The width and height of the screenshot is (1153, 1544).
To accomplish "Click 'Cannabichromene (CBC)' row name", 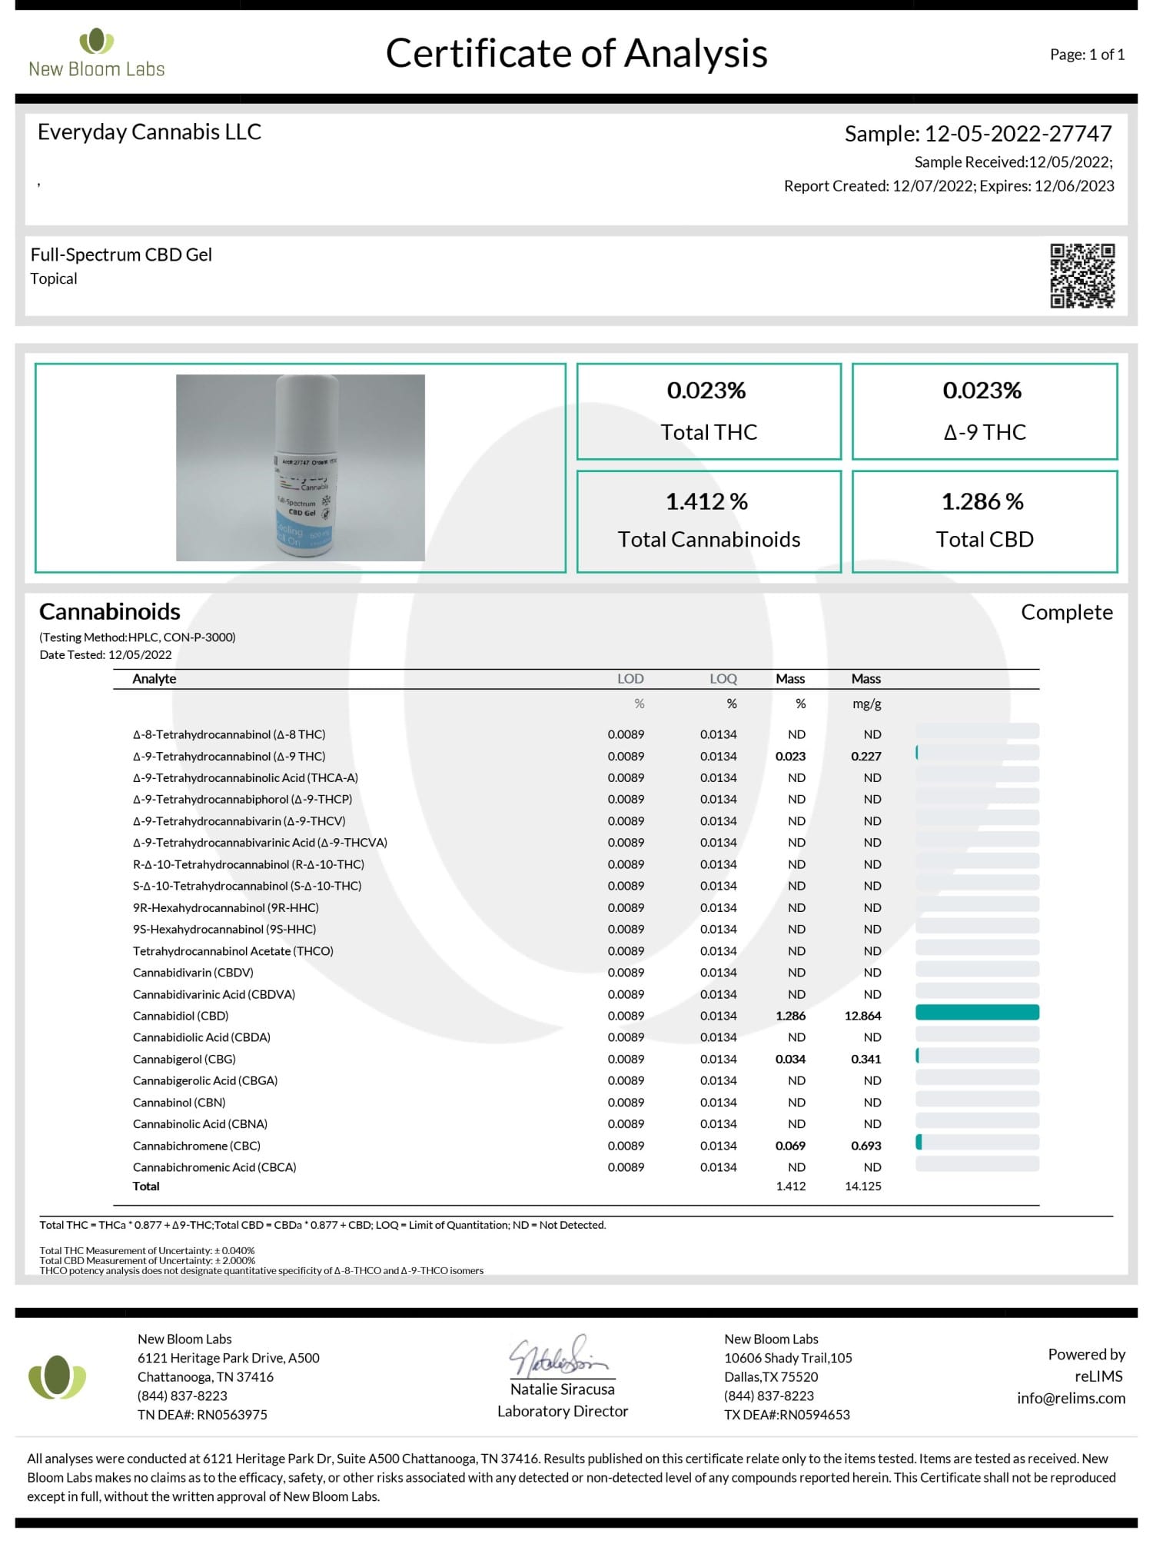I will (197, 1146).
